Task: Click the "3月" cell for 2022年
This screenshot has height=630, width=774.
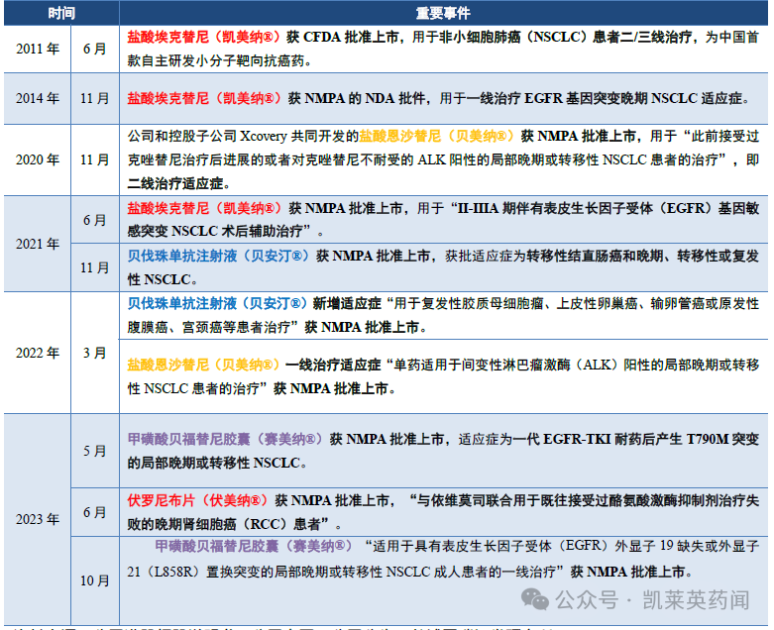Action: click(x=95, y=353)
